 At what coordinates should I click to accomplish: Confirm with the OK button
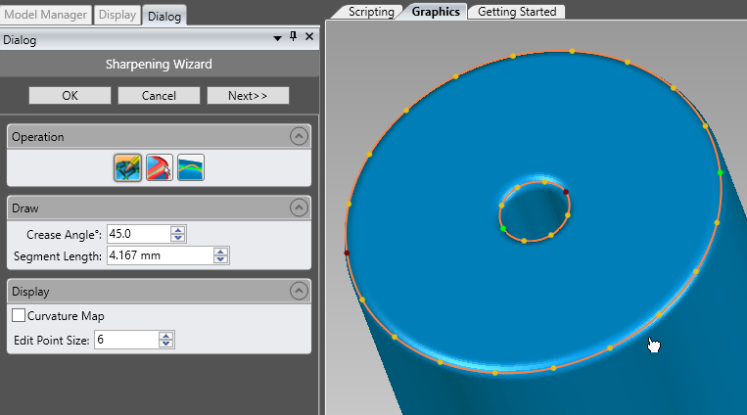[70, 96]
